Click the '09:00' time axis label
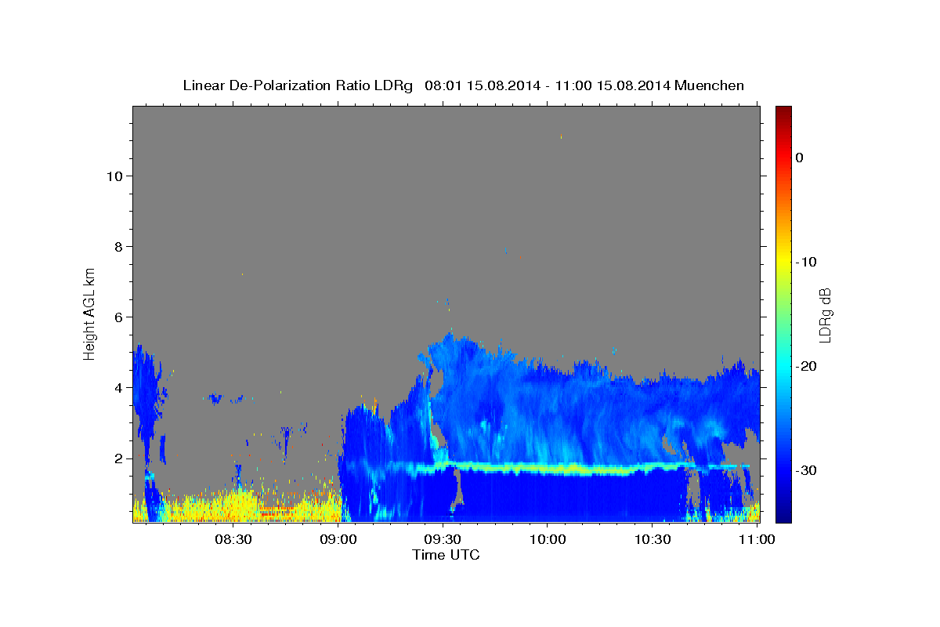The width and height of the screenshot is (940, 627). (x=339, y=539)
